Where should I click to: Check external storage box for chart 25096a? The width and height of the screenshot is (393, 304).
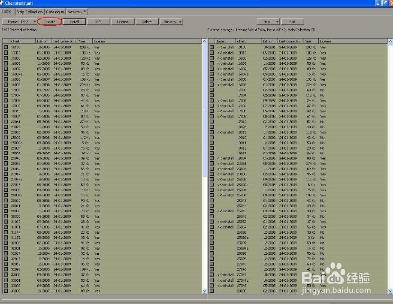[x=212, y=238]
